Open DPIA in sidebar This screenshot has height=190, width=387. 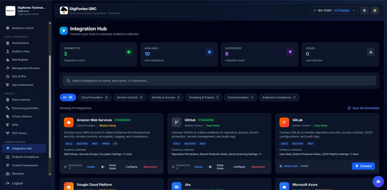click(x=24, y=125)
